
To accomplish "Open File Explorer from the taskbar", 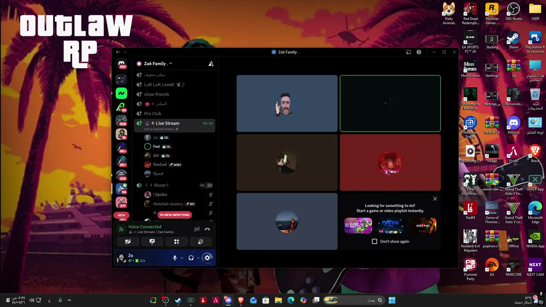I will point(278,300).
